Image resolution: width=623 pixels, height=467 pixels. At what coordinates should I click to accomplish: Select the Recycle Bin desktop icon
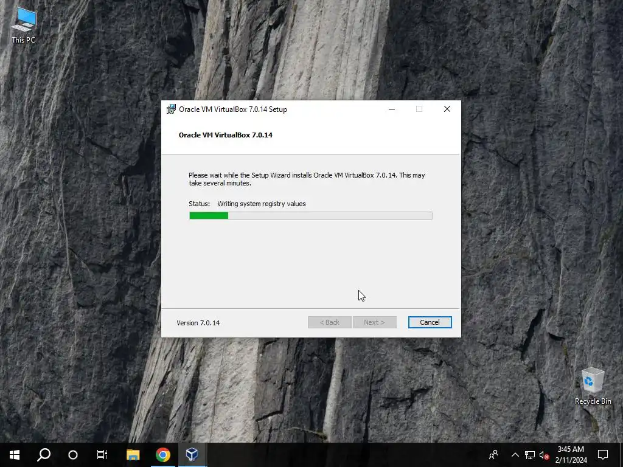[x=593, y=386]
